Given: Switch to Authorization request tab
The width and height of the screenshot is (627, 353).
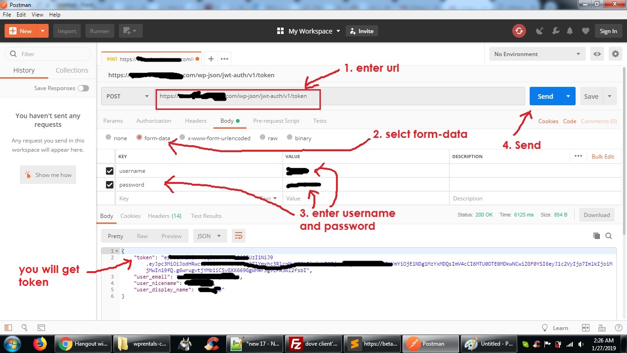Looking at the screenshot, I should click(x=154, y=120).
